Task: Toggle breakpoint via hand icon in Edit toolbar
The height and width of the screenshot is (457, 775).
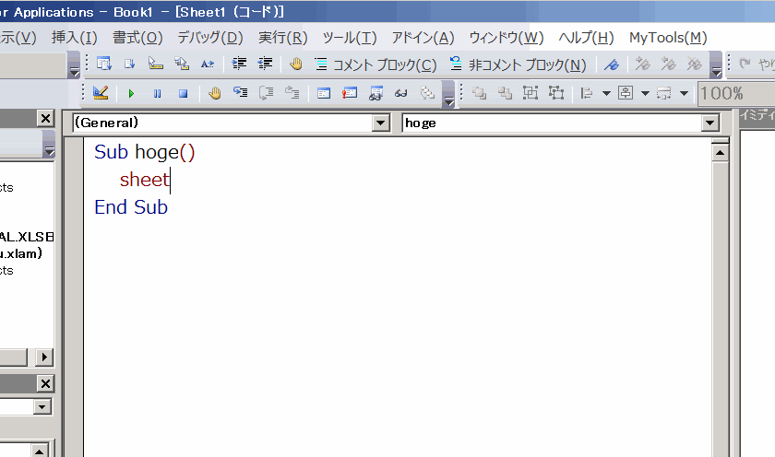Action: [296, 64]
